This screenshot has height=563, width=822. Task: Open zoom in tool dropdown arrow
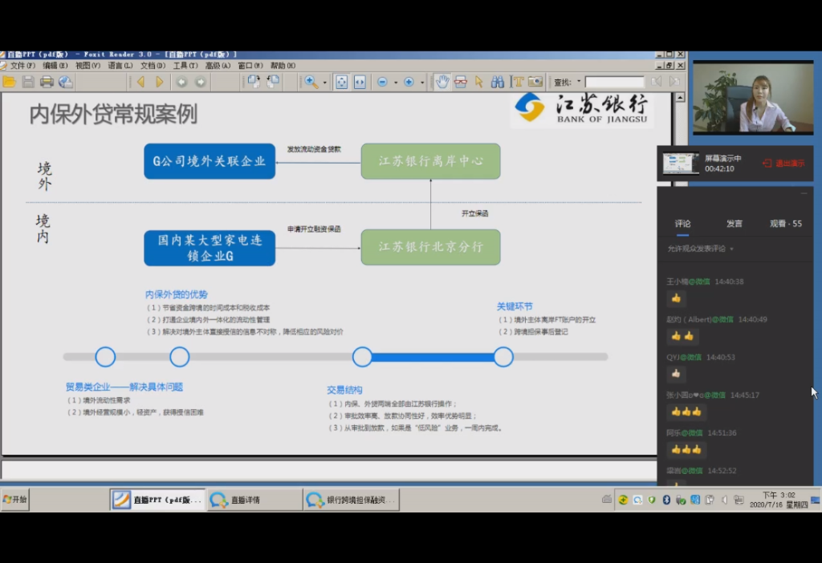click(x=325, y=83)
